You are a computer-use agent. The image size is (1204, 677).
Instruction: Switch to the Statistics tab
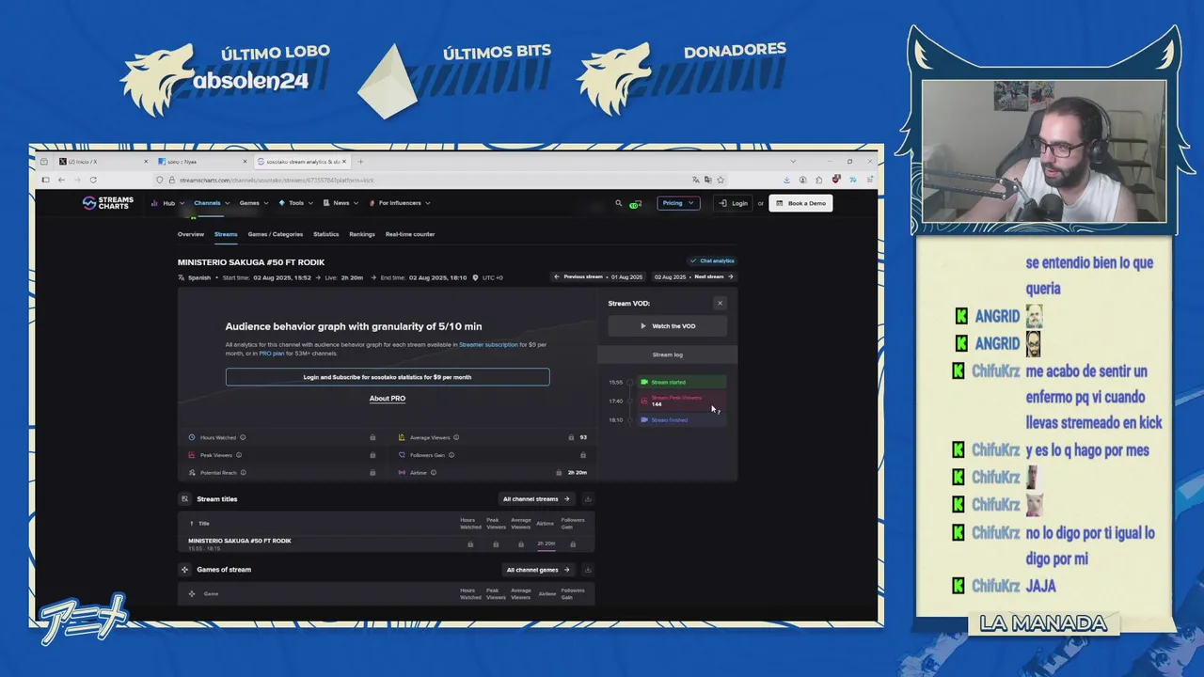click(325, 234)
